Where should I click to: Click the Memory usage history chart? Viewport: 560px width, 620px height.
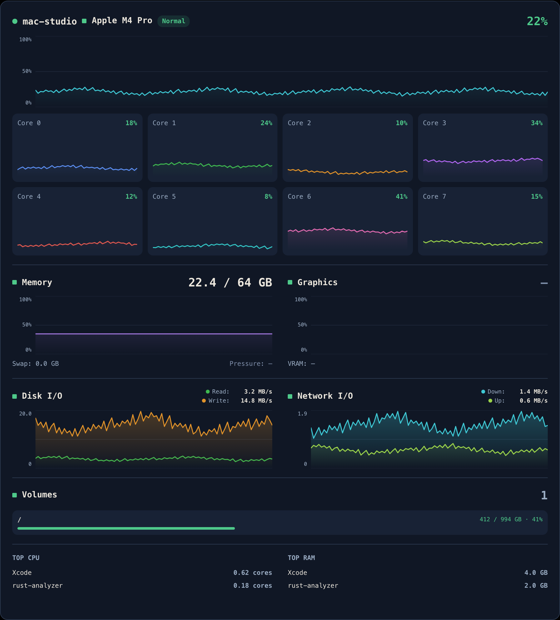pyautogui.click(x=154, y=325)
